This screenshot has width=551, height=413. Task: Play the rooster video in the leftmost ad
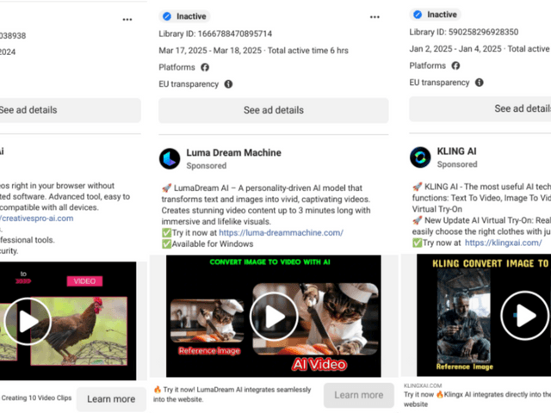[28, 321]
